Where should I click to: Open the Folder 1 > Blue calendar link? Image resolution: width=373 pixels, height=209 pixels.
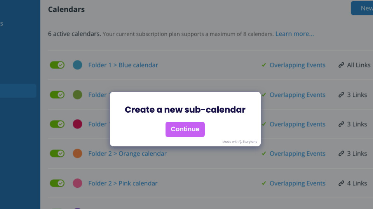click(123, 65)
